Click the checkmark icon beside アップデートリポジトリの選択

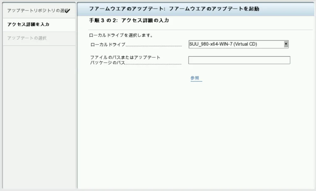[68, 11]
